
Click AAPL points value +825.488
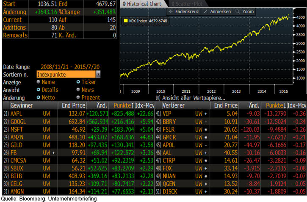click(122, 113)
